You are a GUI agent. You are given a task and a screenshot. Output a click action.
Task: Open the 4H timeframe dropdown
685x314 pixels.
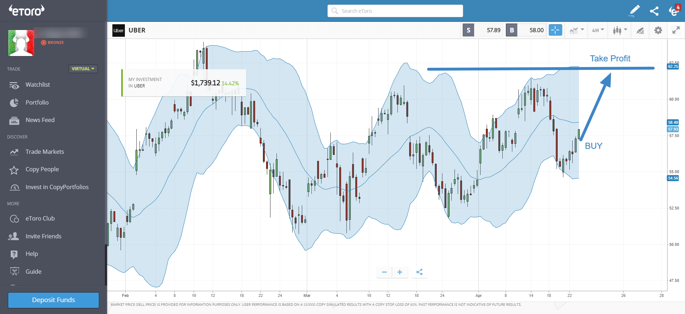598,30
